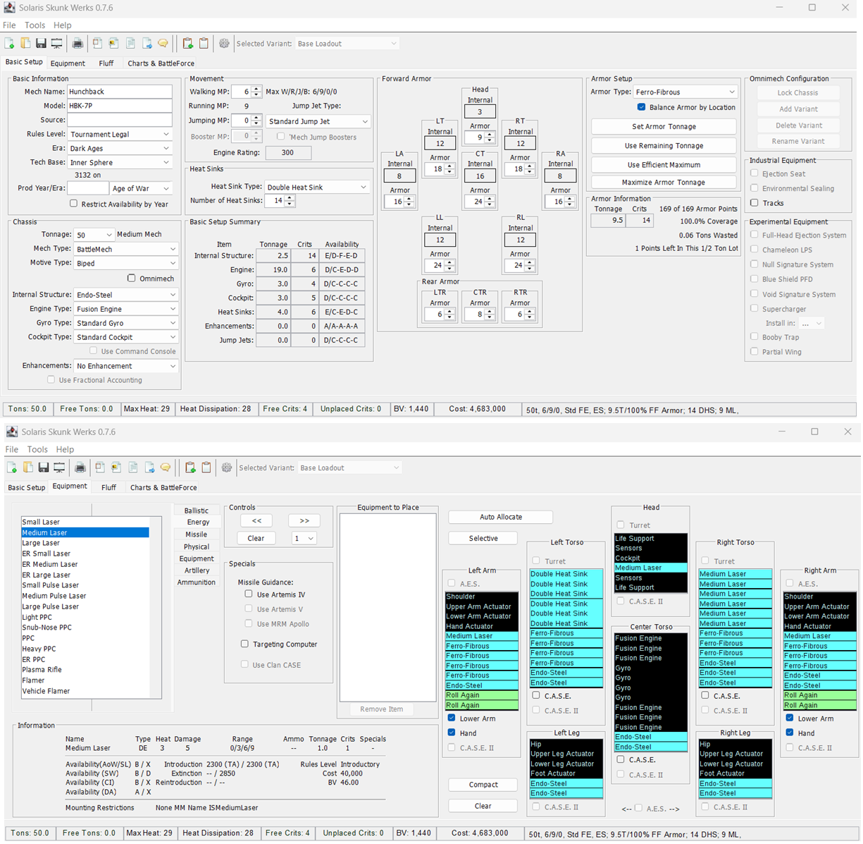This screenshot has width=863, height=844.
Task: Enable Restrict Availability by Year checkbox
Action: pyautogui.click(x=73, y=204)
